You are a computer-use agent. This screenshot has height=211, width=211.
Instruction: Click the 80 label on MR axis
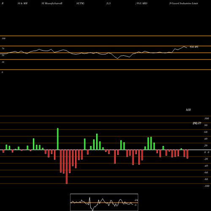[x=206, y=125]
